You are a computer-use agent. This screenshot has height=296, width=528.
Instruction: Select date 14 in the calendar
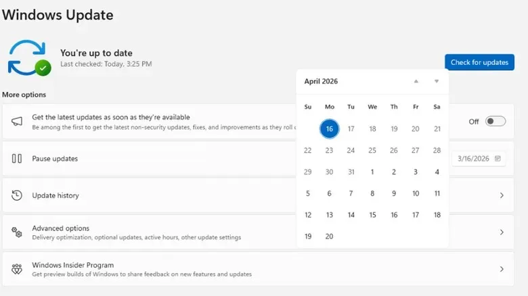pyautogui.click(x=351, y=215)
